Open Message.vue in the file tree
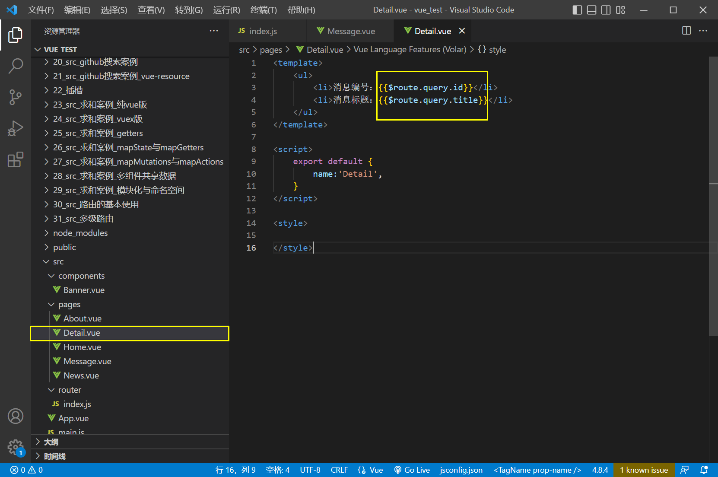 pos(130,361)
